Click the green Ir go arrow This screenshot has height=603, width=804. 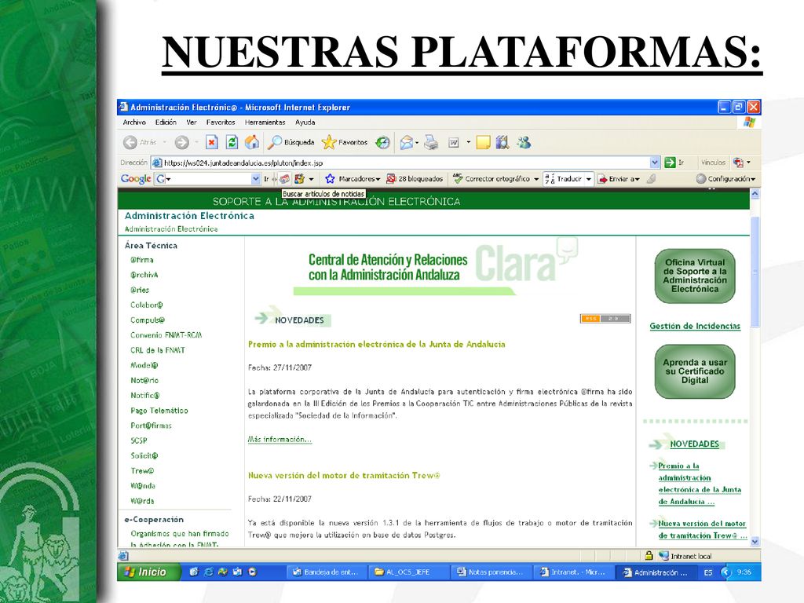click(x=670, y=163)
